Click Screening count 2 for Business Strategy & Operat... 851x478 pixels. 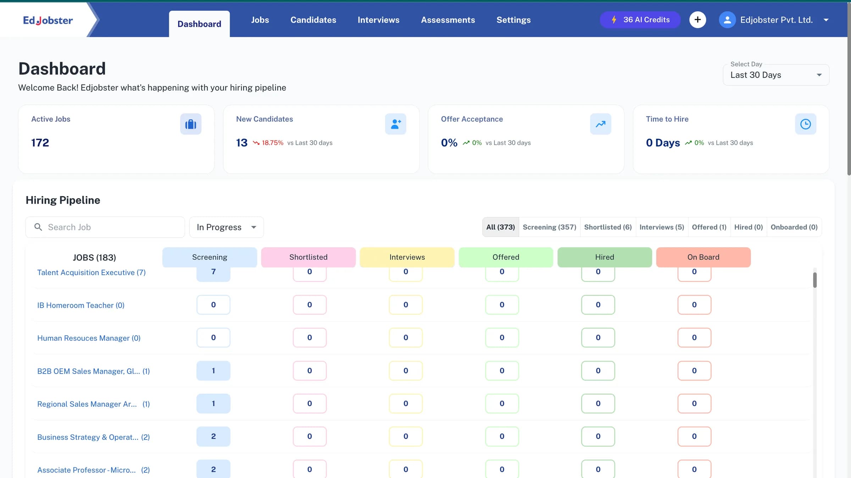tap(213, 436)
